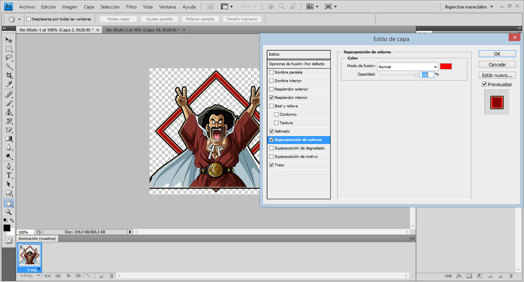Duplicate selected animation frame icon
Viewport: 524px width, 282px height.
[101, 276]
